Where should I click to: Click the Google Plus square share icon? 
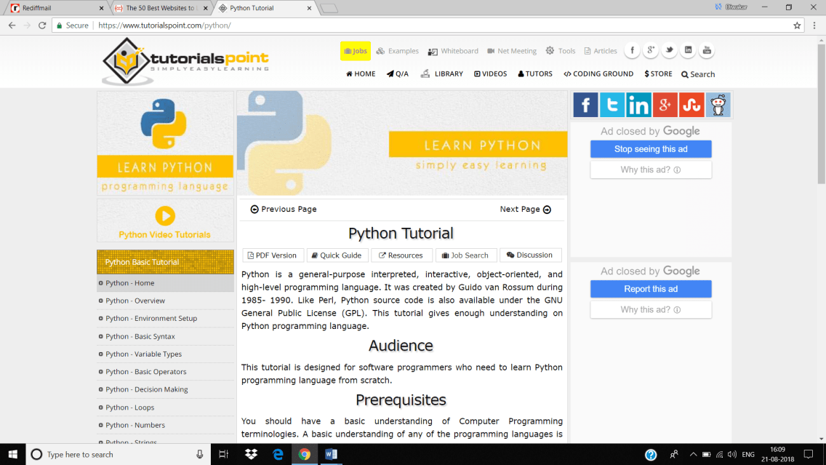665,105
